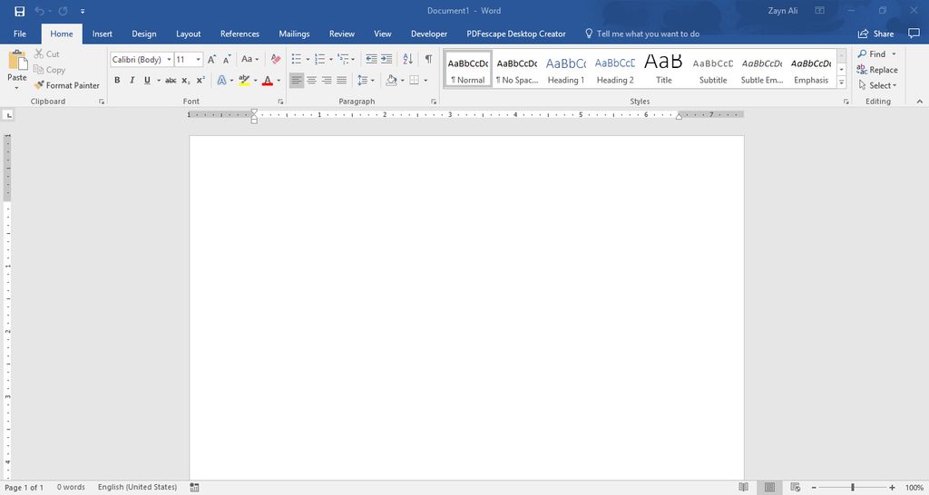929x495 pixels.
Task: Click Cut in Clipboard group
Action: click(x=47, y=53)
